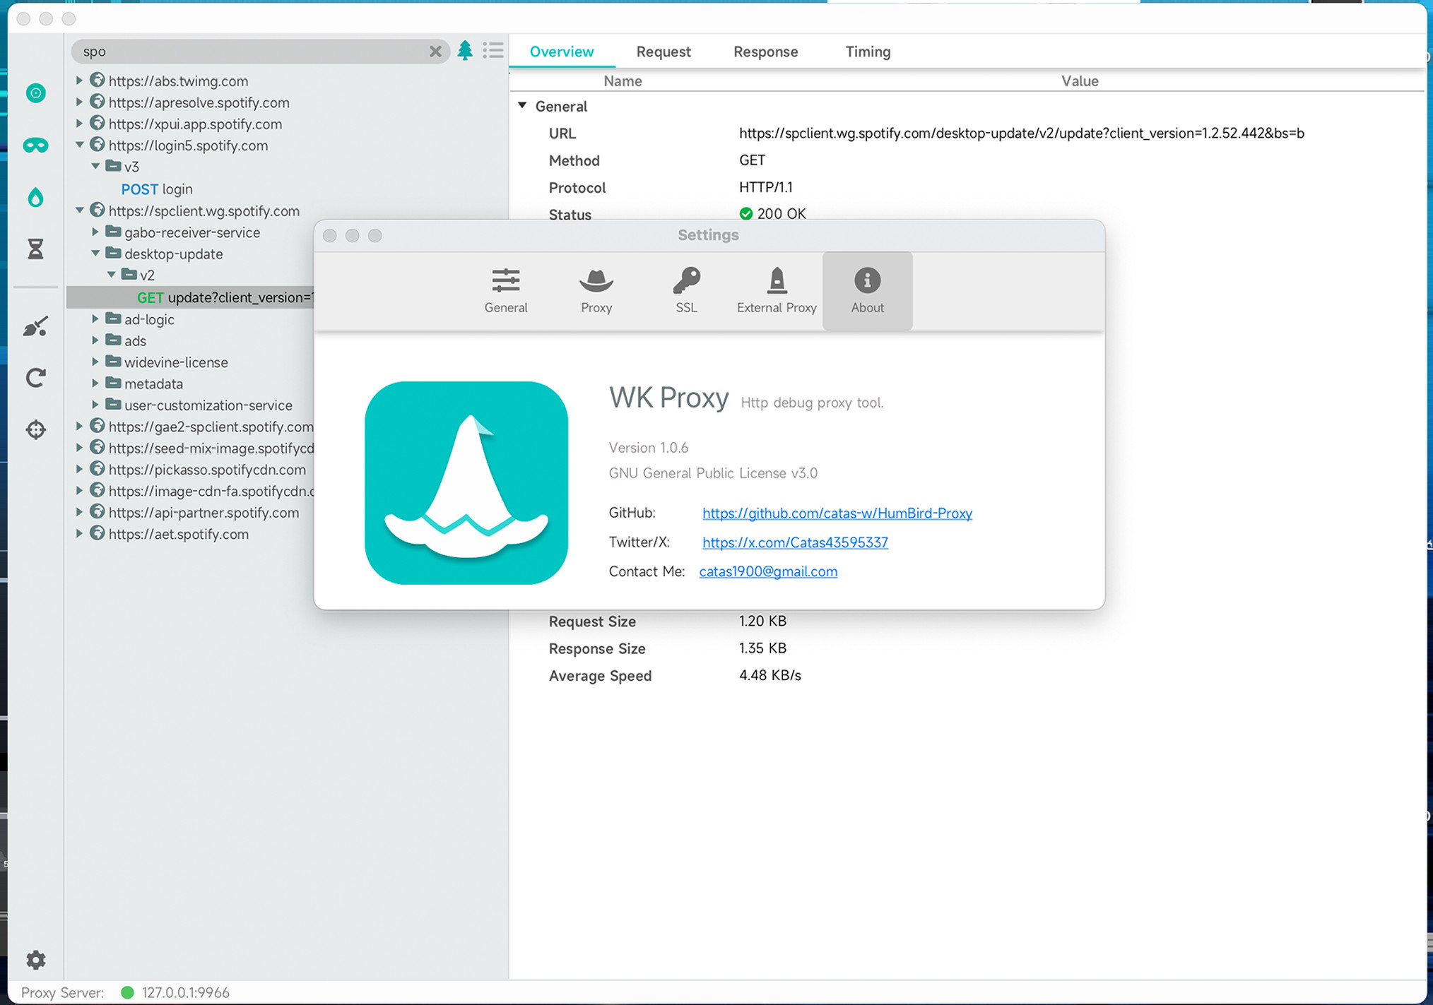Expand the widevine-license folder
This screenshot has width=1433, height=1005.
pos(95,362)
